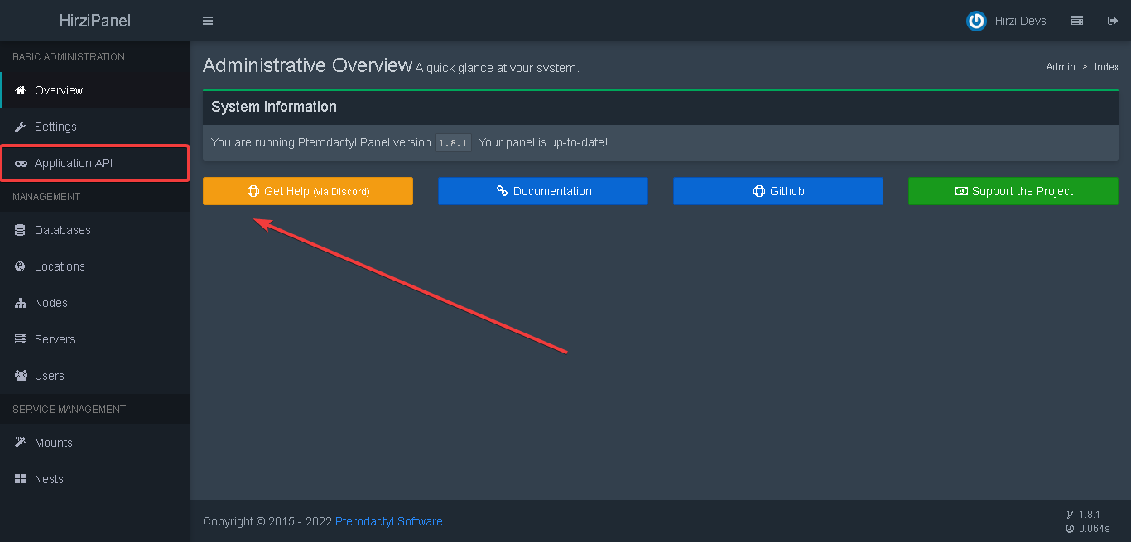Click the Support the Project button
This screenshot has height=542, width=1131.
[x=1013, y=191]
